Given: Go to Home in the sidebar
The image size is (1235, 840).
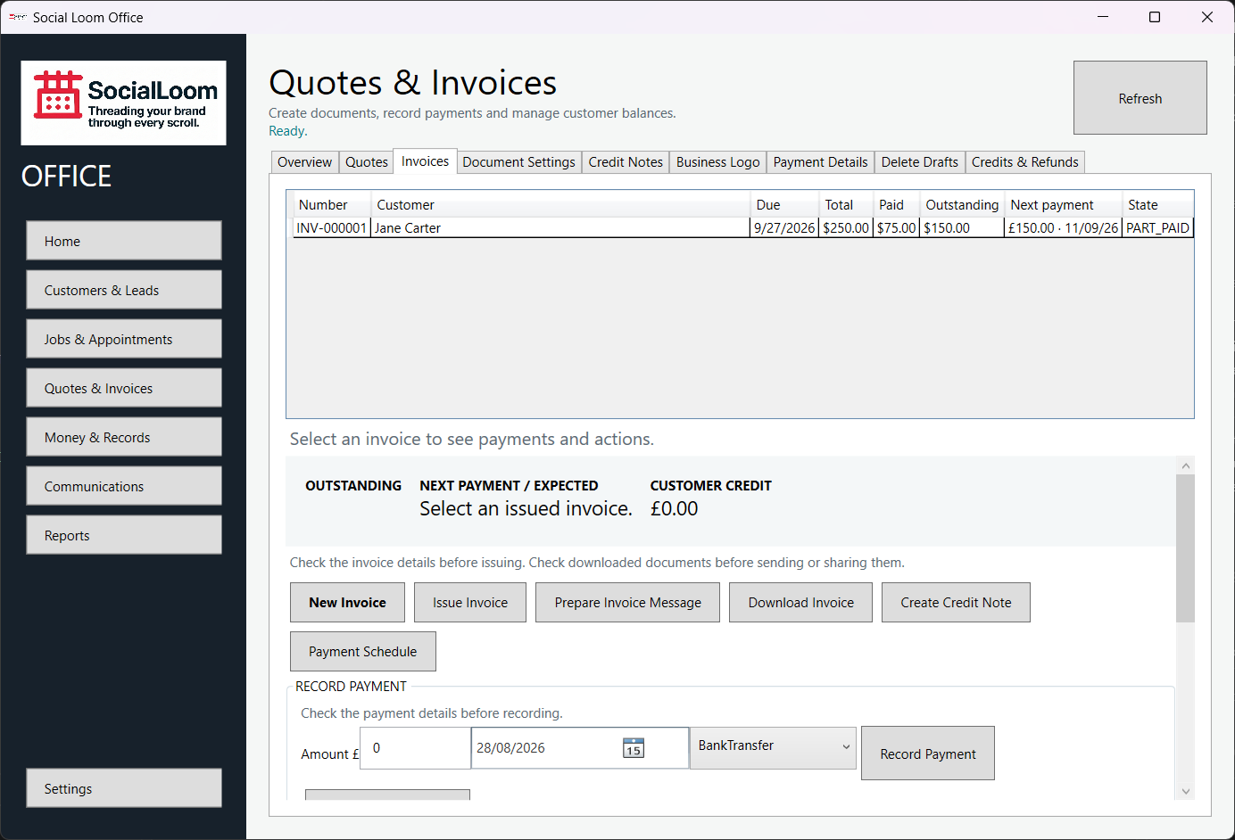Looking at the screenshot, I should pyautogui.click(x=124, y=241).
